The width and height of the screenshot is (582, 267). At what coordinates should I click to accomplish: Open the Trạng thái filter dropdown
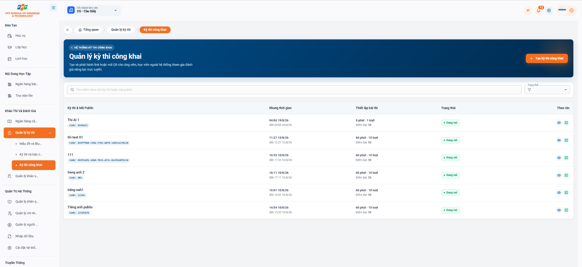click(x=547, y=90)
